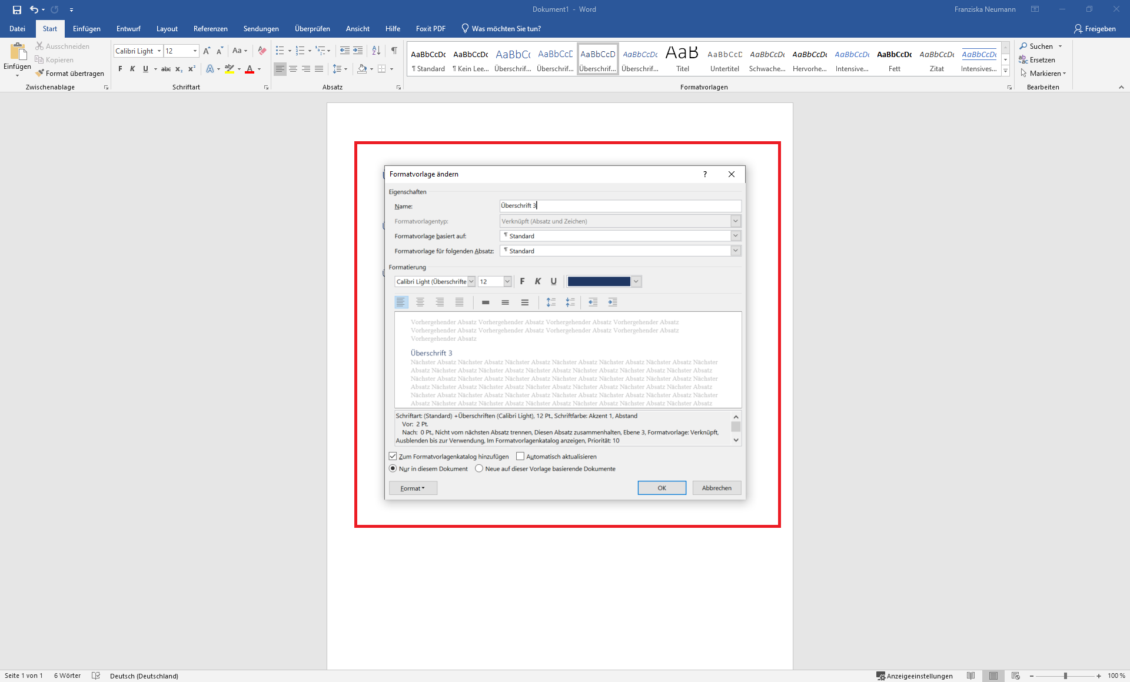This screenshot has width=1130, height=682.
Task: Open the Einfügen ribbon tab
Action: point(87,28)
